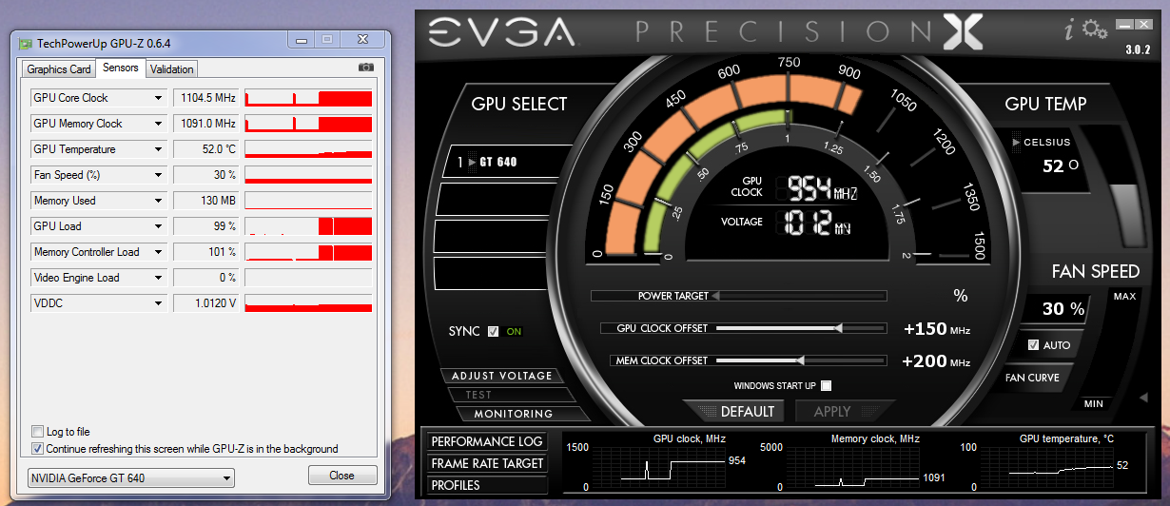Open Frame Rate Target settings
Image resolution: width=1170 pixels, height=506 pixels.
487,463
